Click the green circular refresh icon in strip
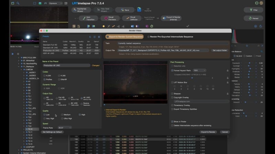275x154 pixels. click(152, 26)
